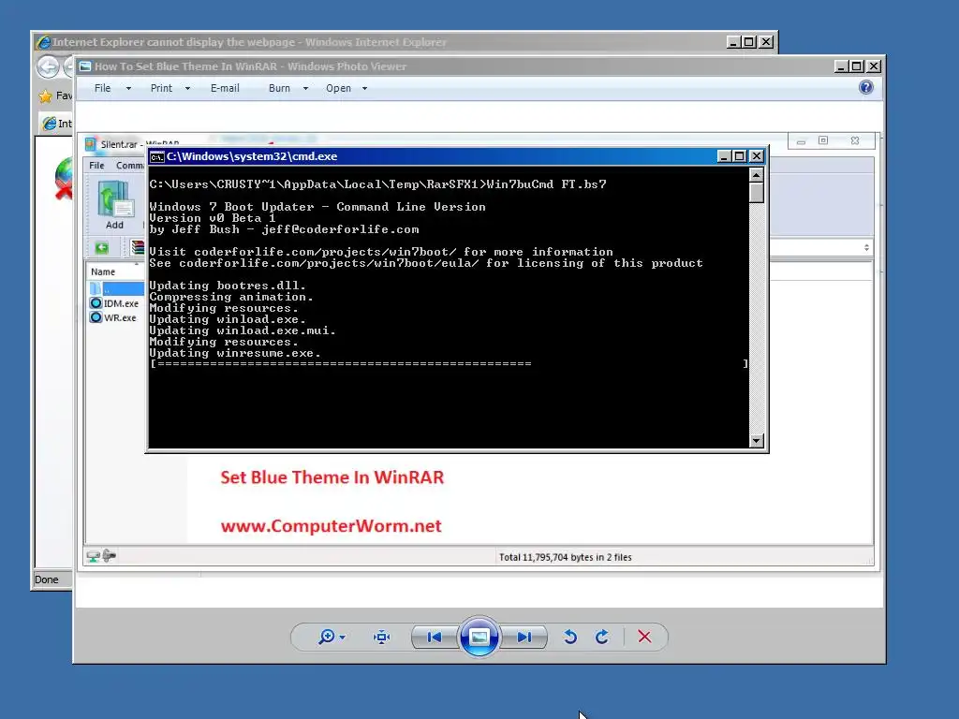959x719 pixels.
Task: Select the Internet Explorer page tab
Action: [x=56, y=124]
